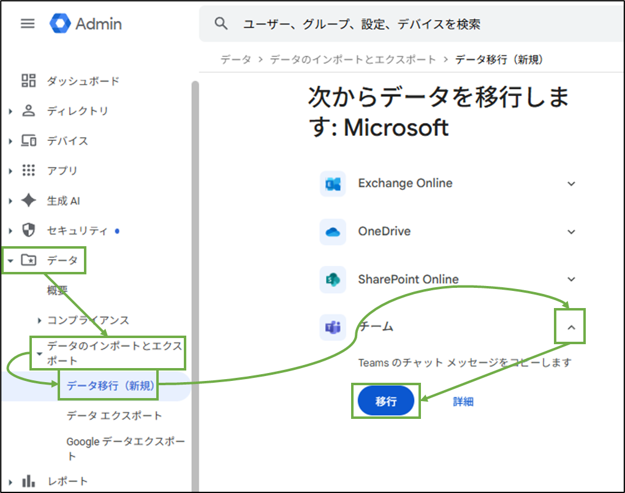625x493 pixels.
Task: Click the レポート bar chart icon
Action: [29, 481]
